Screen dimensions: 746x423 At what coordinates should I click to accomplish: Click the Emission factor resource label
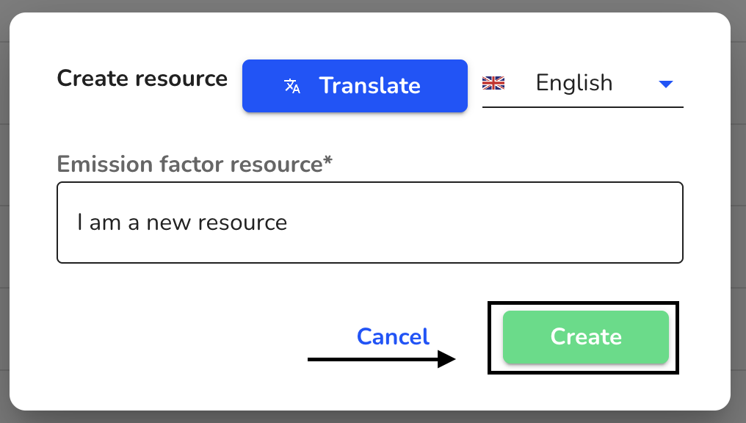coord(195,164)
